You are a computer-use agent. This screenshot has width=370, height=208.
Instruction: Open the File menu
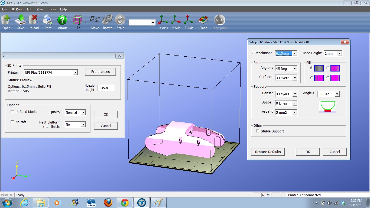coord(5,9)
